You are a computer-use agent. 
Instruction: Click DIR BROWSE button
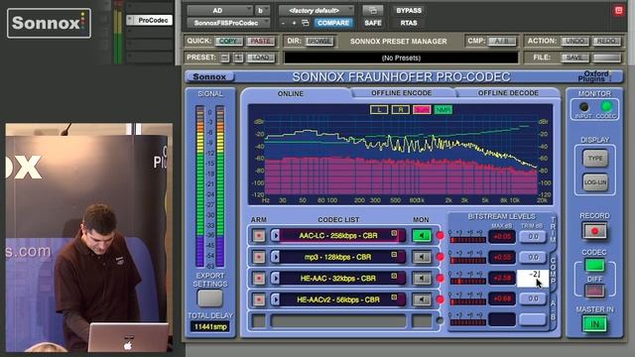point(319,41)
